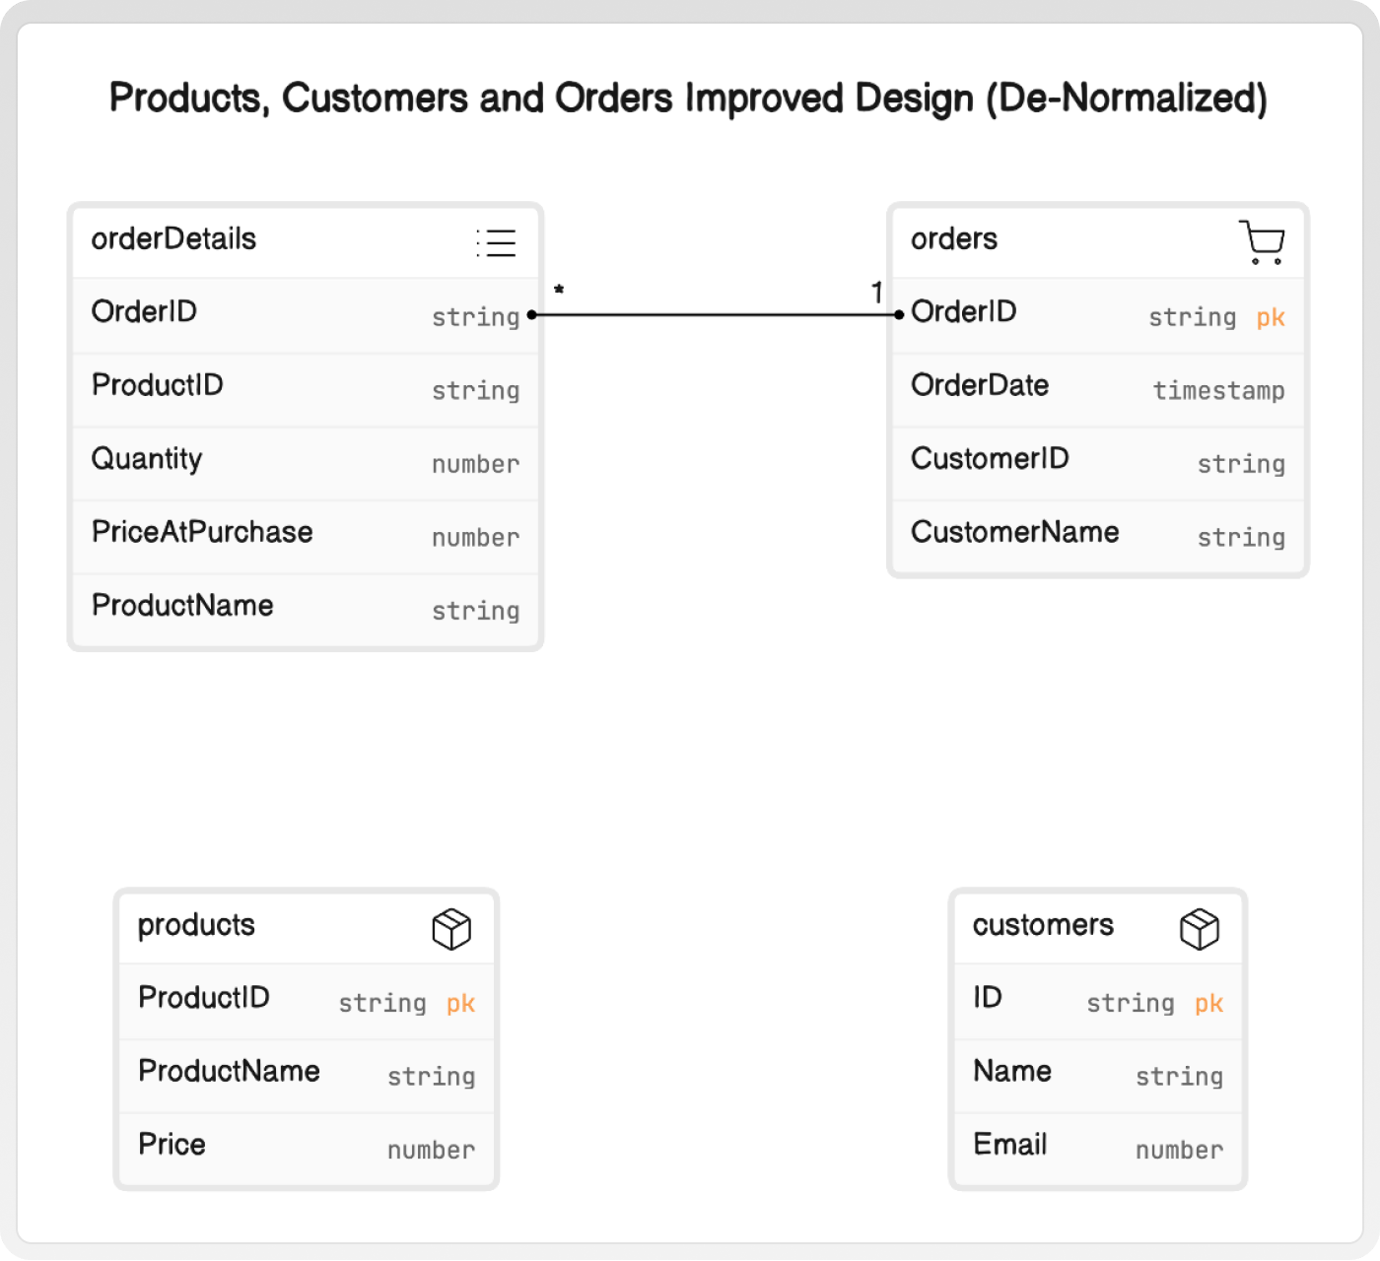Select the PriceAtPurchase field row

306,537
